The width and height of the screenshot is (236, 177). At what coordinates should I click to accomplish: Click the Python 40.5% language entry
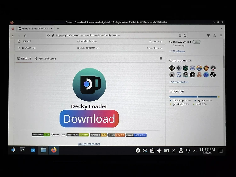[203, 100]
